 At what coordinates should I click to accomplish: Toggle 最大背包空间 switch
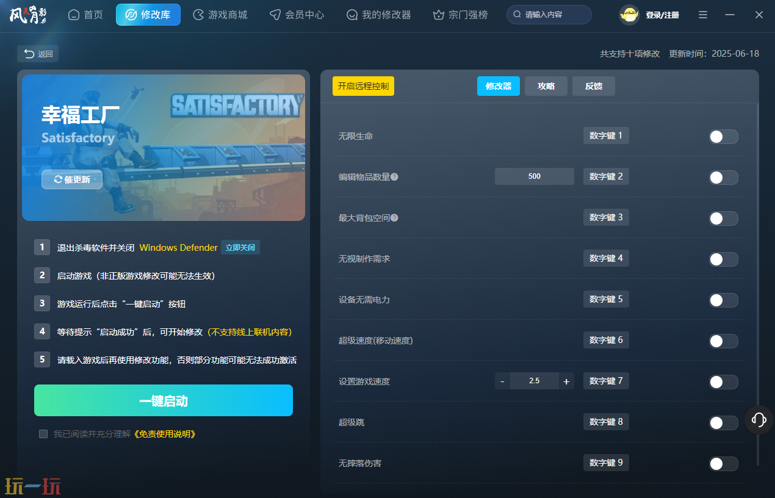tap(723, 218)
